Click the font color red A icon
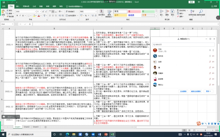Viewport: 220px width, 137px height. coord(39,15)
